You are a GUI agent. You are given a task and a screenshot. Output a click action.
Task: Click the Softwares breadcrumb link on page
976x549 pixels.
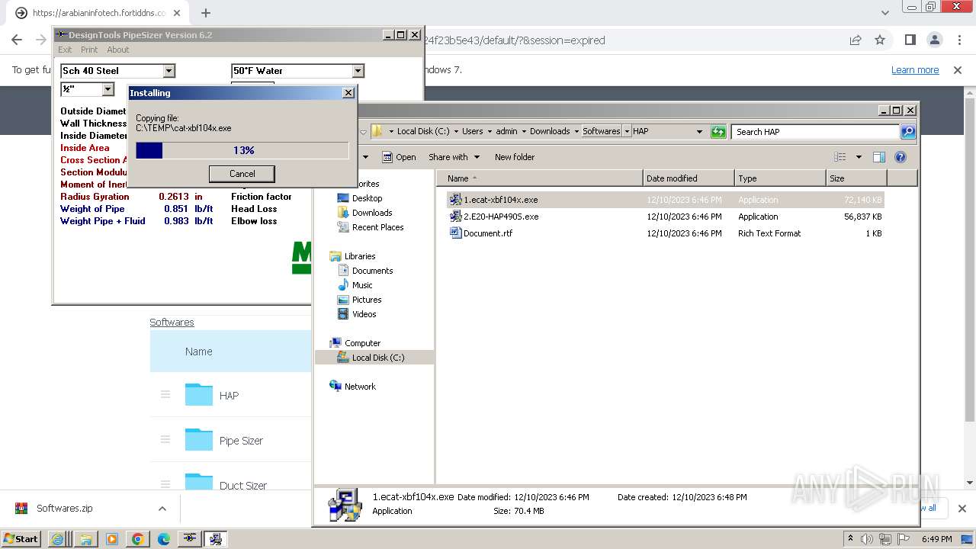[172, 323]
